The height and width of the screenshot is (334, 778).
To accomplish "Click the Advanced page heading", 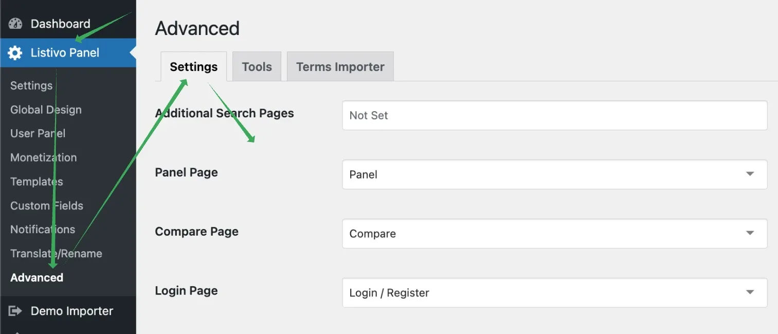I will click(197, 28).
